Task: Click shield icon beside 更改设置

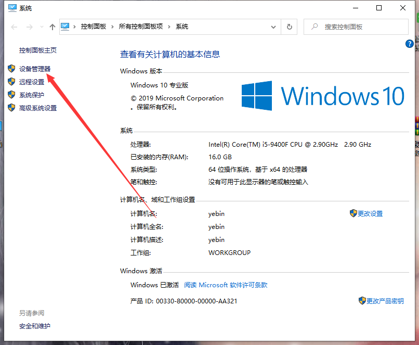Action: [x=353, y=213]
